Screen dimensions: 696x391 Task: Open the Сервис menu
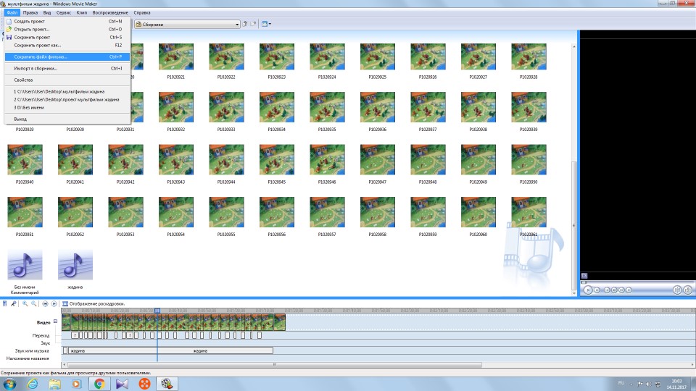pos(64,13)
